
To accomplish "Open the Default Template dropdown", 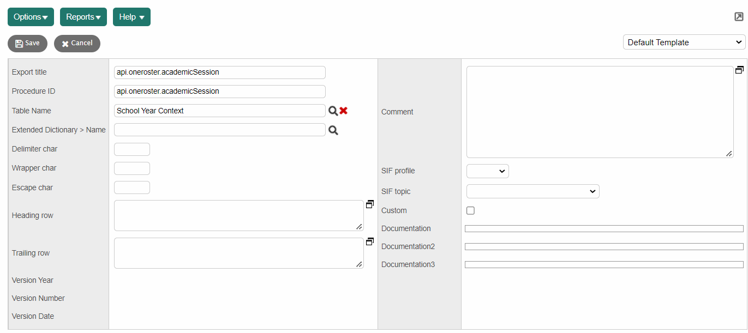I will tap(684, 42).
